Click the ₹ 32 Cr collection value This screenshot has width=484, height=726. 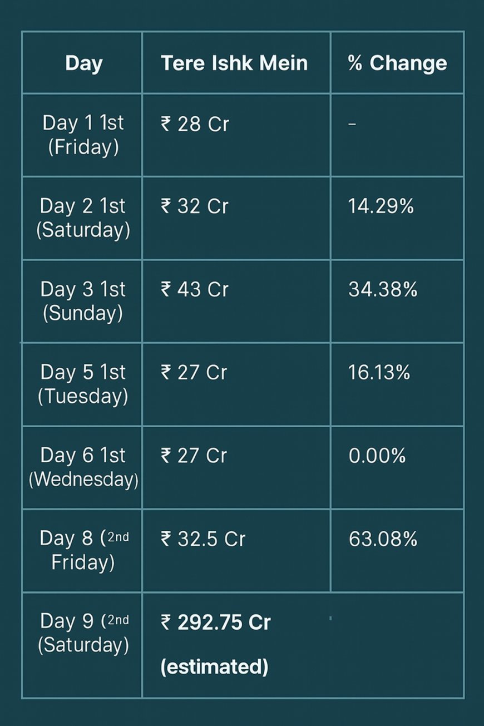point(195,207)
